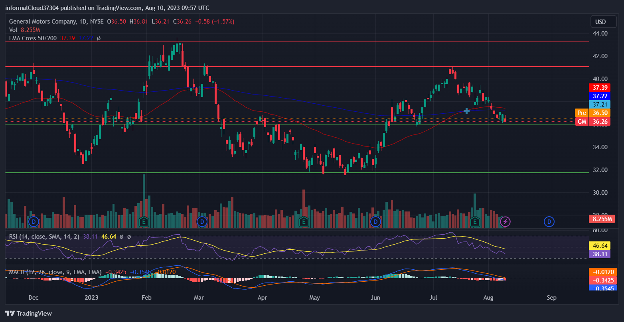Select the Vol 8.255M legend line
Screen dimensions: 624x322
tap(24, 30)
